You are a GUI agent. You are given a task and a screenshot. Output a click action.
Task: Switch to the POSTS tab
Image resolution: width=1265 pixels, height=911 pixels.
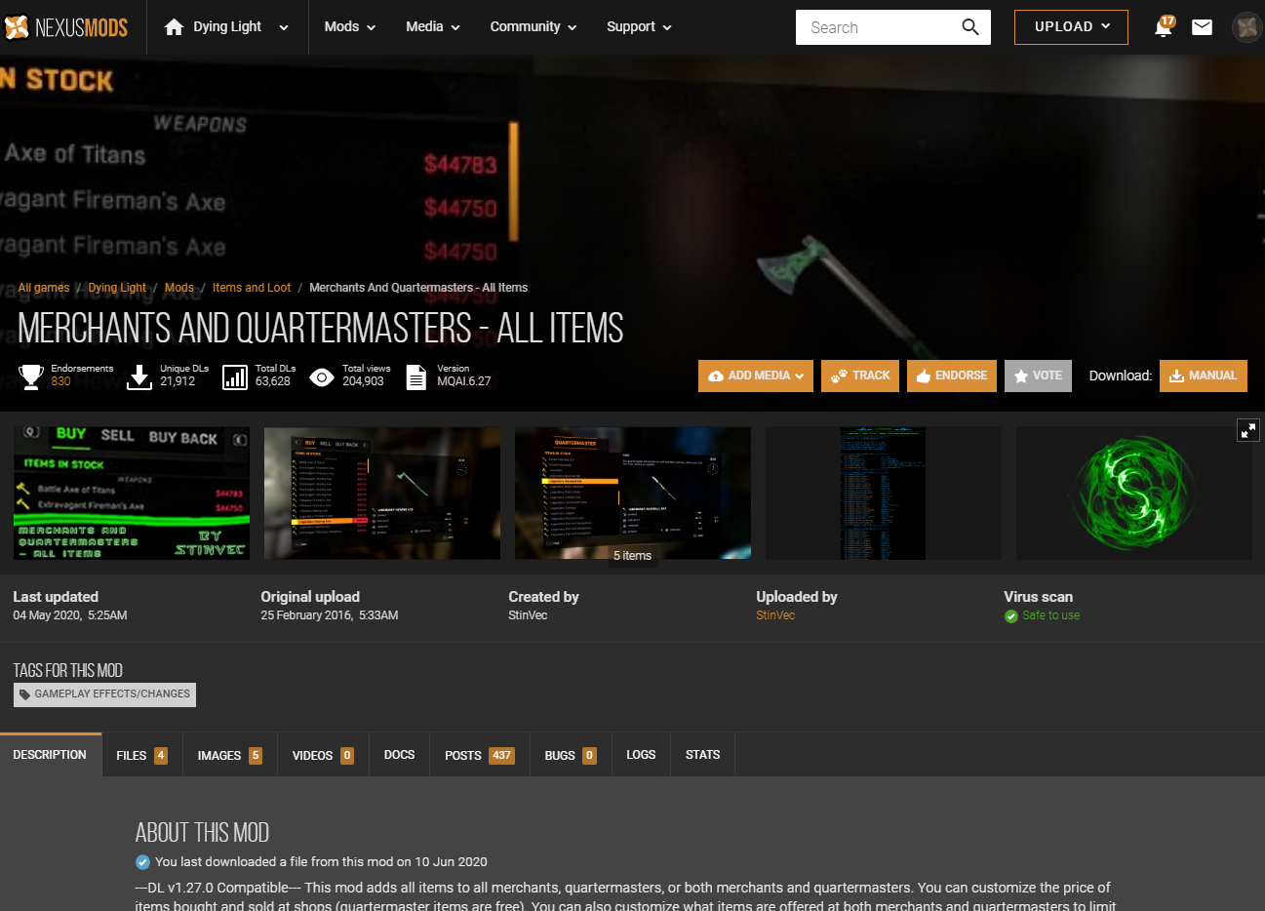(x=479, y=755)
